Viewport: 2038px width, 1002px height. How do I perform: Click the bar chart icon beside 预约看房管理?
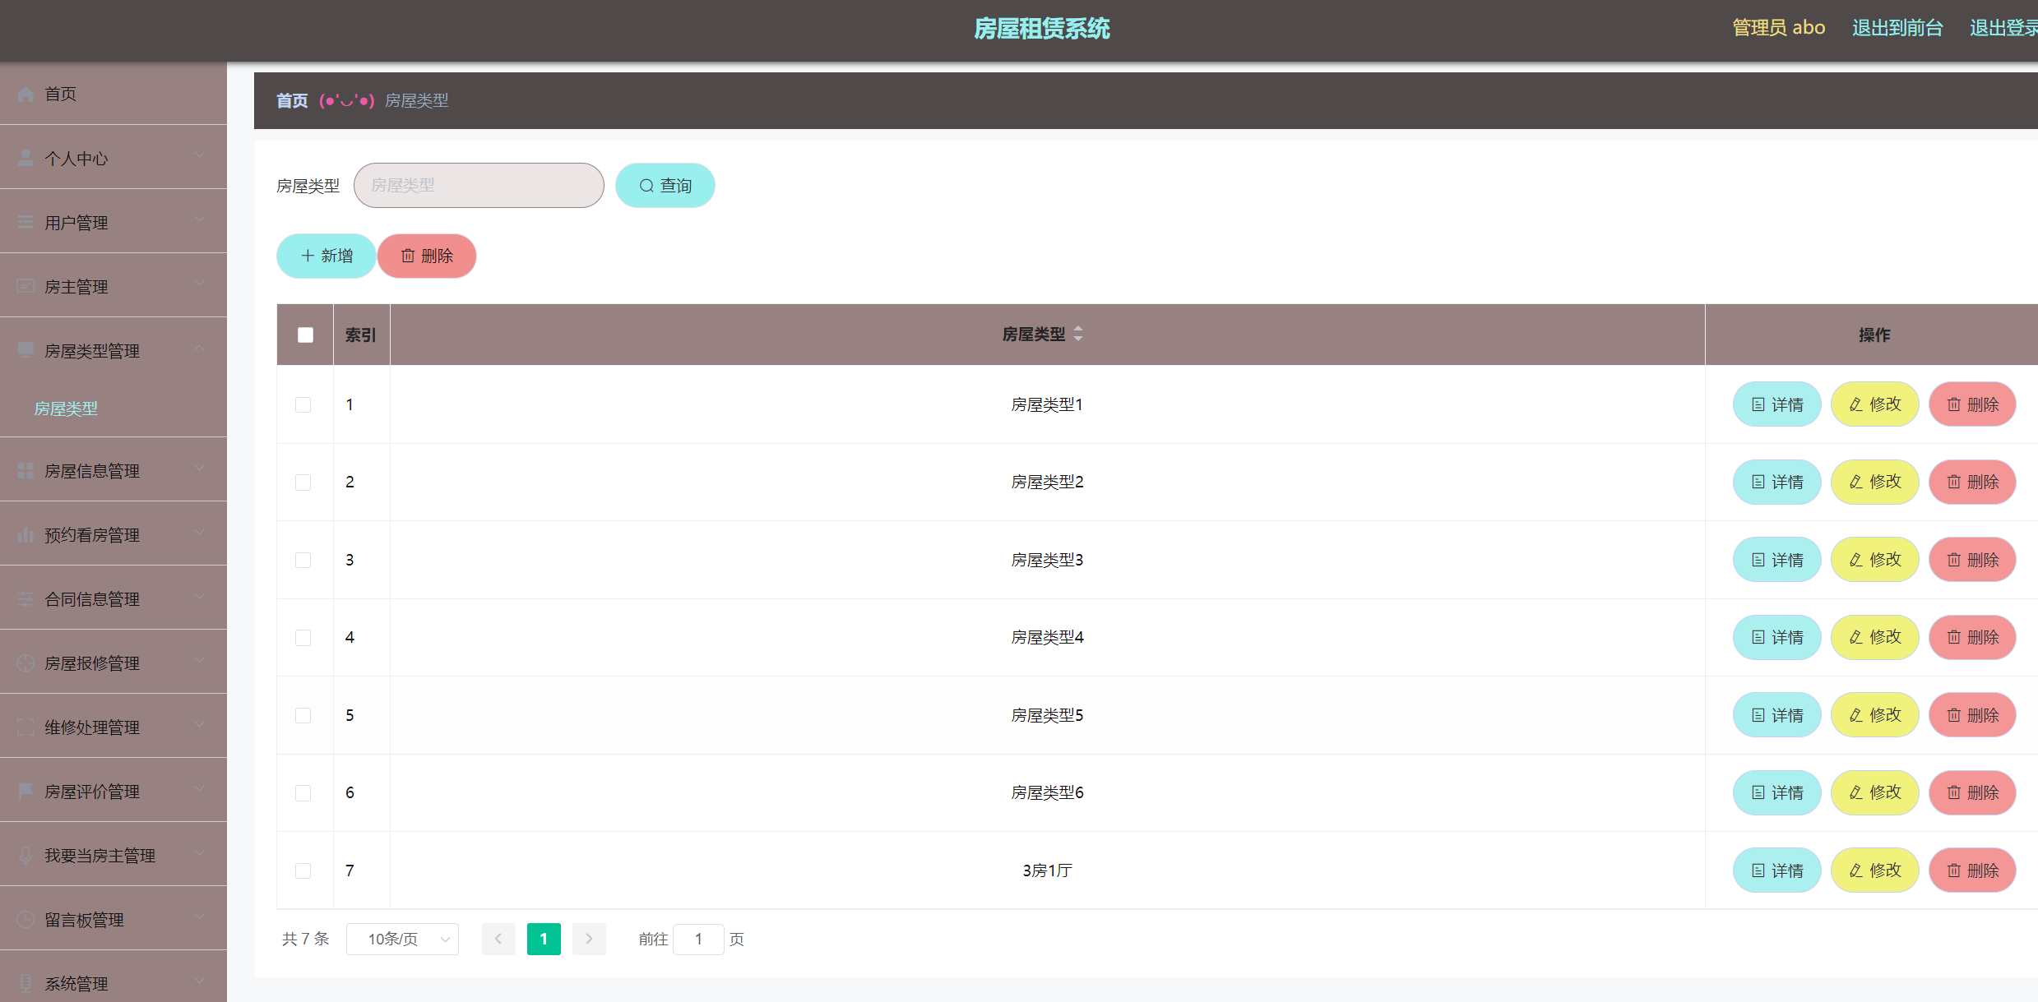(25, 535)
